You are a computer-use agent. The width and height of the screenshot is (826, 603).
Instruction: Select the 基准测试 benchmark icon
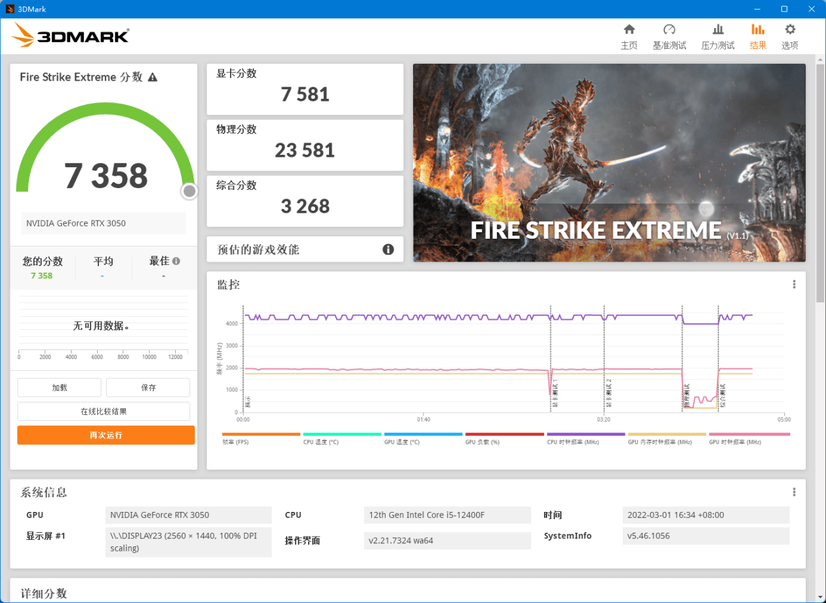(669, 36)
